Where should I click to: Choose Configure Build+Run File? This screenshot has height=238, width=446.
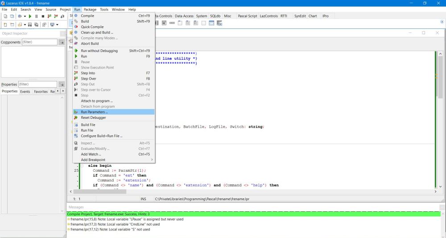pos(114,136)
